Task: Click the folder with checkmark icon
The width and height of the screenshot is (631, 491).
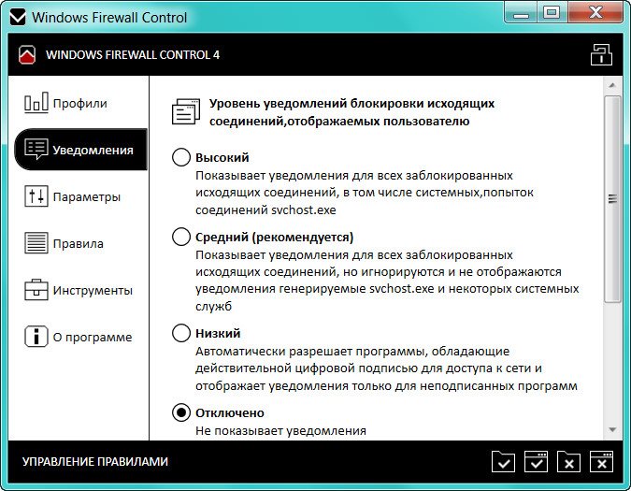Action: point(503,461)
